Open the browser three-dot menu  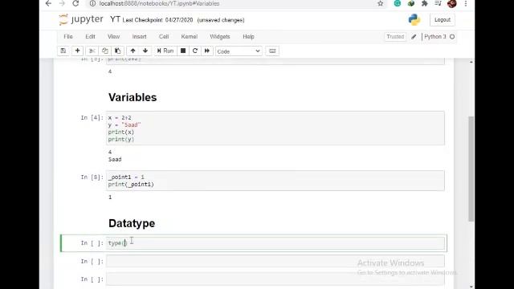point(466,3)
